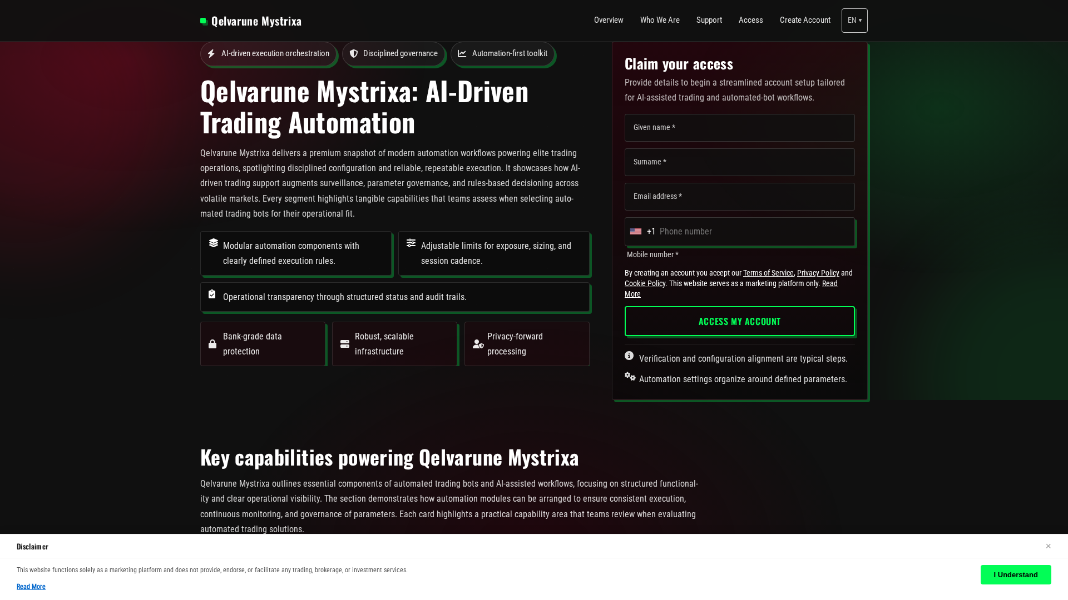Image resolution: width=1068 pixels, height=600 pixels.
Task: Click the ACCESS MY ACCOUNT button
Action: 740,321
